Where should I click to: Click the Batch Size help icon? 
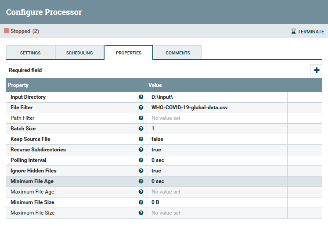click(x=141, y=129)
